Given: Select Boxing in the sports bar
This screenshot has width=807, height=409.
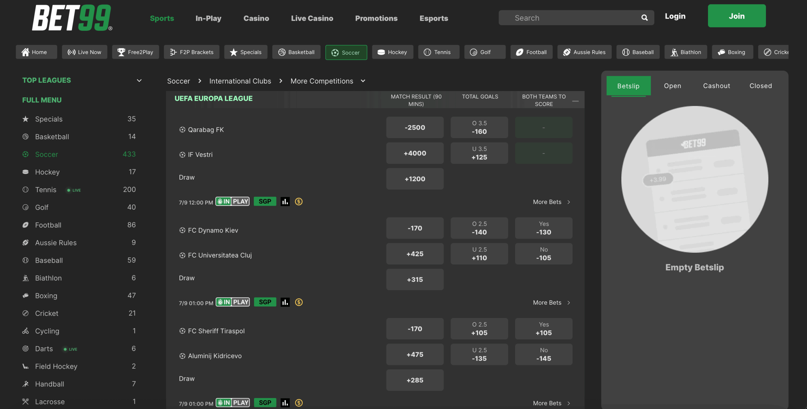Looking at the screenshot, I should pos(733,52).
